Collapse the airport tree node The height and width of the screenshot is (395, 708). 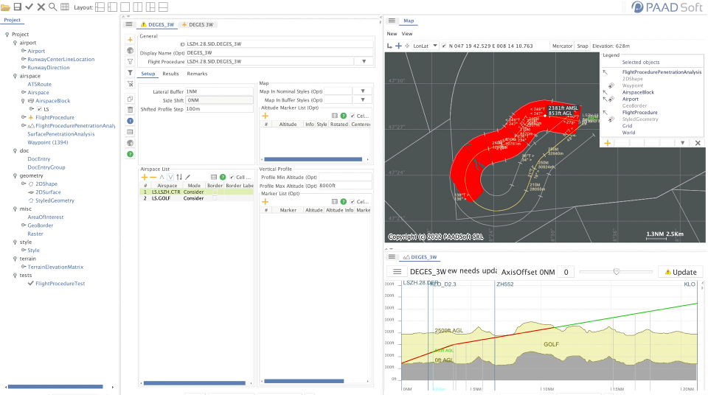click(x=15, y=43)
